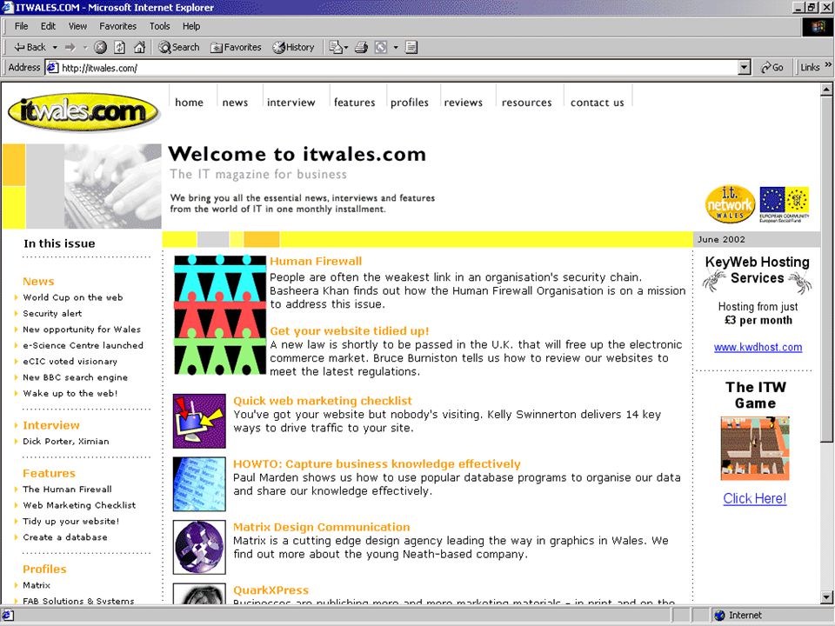Open the File menu

tap(21, 26)
